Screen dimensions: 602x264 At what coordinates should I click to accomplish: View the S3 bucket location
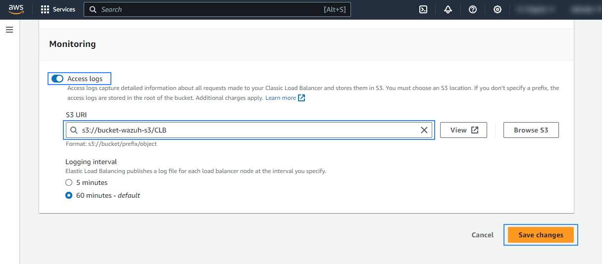point(463,130)
